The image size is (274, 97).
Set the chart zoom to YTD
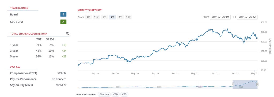click(x=96, y=17)
